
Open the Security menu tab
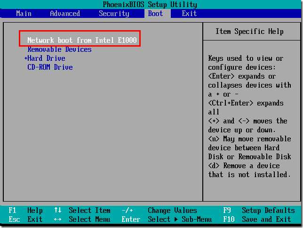click(114, 14)
